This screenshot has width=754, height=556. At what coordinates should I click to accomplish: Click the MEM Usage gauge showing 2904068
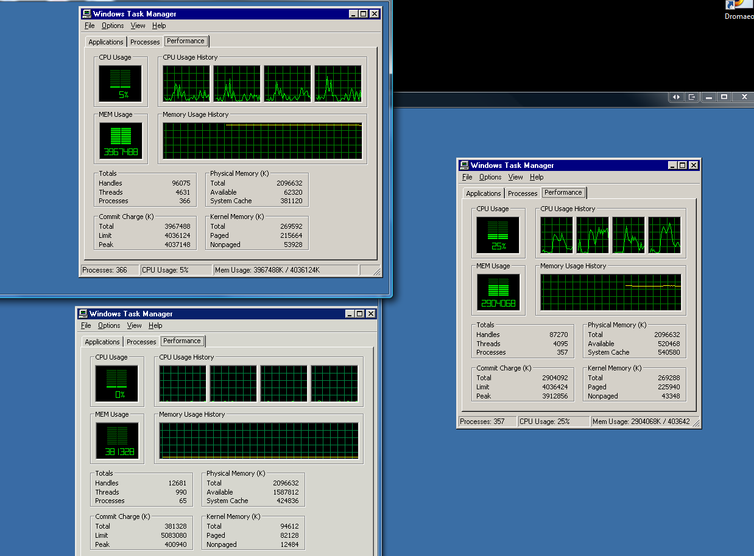click(498, 292)
